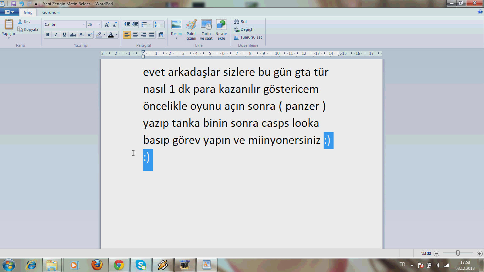Copy selection with the Kopyala button

click(28, 29)
